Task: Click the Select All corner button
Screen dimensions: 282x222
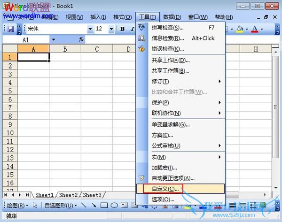Action: [x=10, y=49]
